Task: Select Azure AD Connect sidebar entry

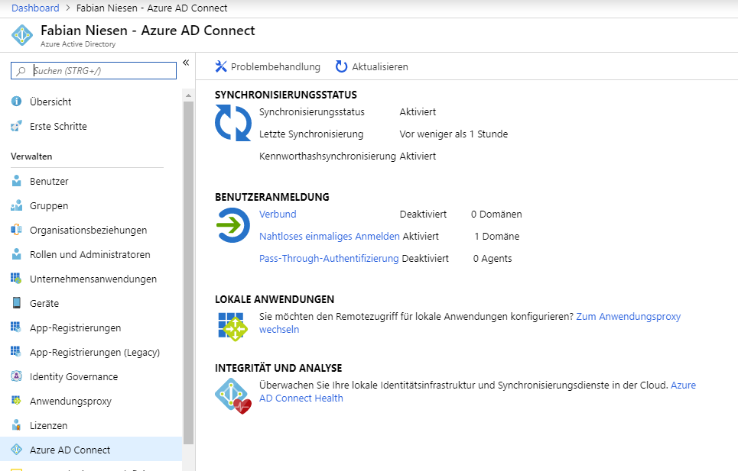Action: pyautogui.click(x=91, y=450)
